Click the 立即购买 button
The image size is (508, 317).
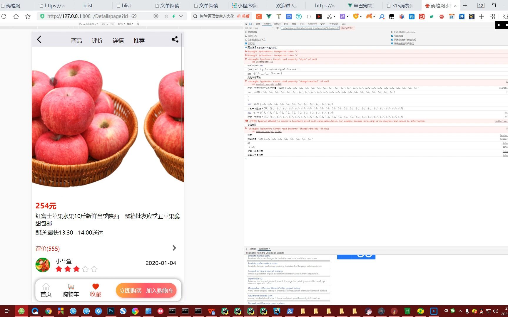(131, 291)
